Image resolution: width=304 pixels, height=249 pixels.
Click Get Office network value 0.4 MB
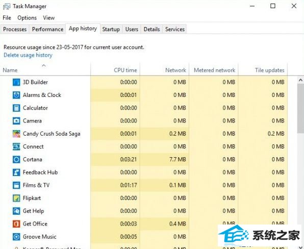tap(178, 224)
